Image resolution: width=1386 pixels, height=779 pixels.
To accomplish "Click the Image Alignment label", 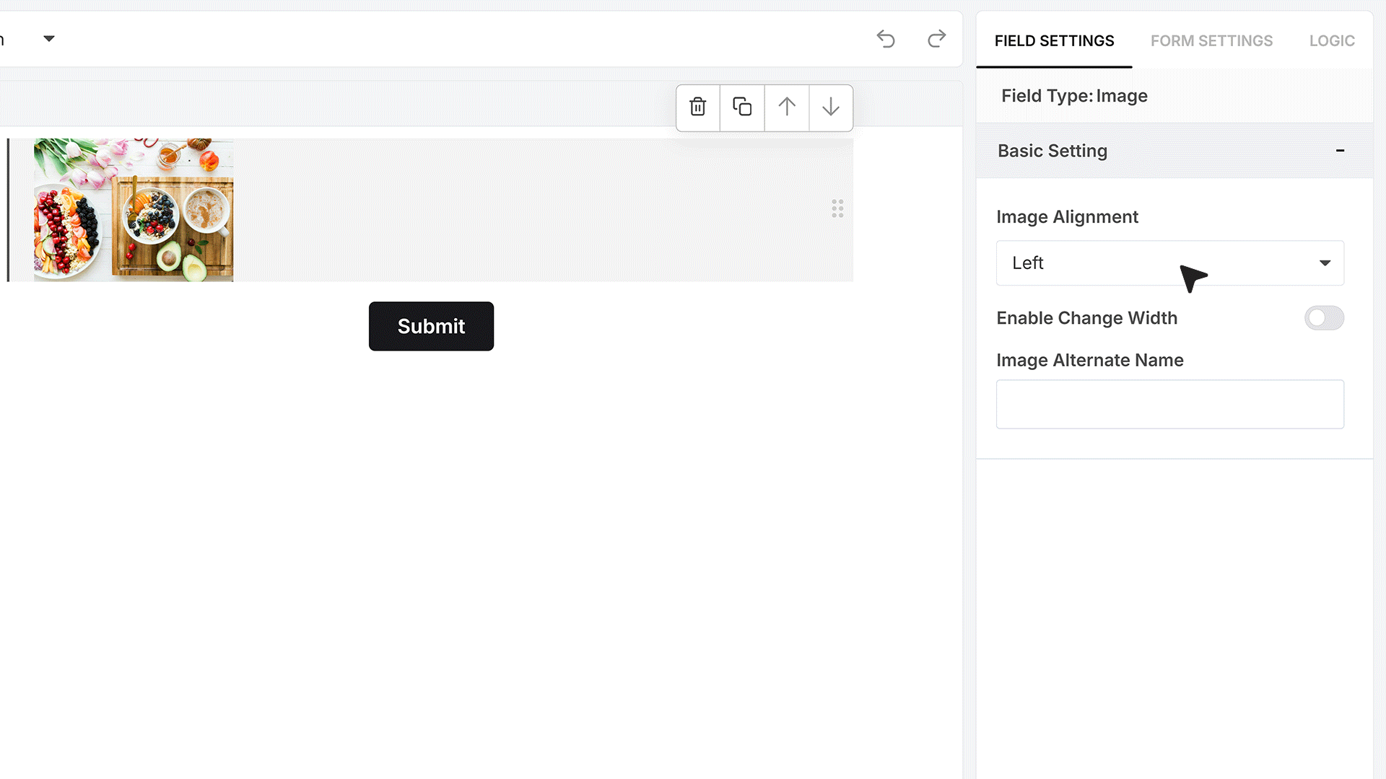I will coord(1067,217).
